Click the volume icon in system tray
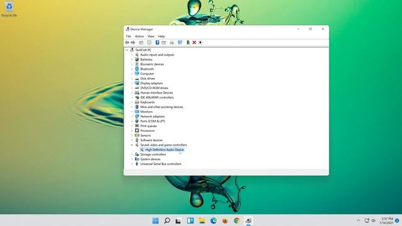The width and height of the screenshot is (402, 226). click(x=373, y=220)
